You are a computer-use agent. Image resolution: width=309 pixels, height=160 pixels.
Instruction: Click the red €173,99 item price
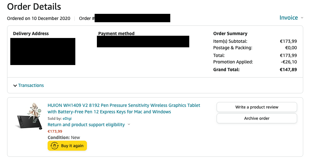(55, 131)
